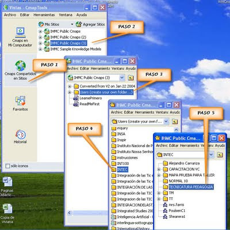Viewport: 230px width, 230px height.
Task: Expand IHMC Public Cmaps (2) node
Action: [x=40, y=37]
